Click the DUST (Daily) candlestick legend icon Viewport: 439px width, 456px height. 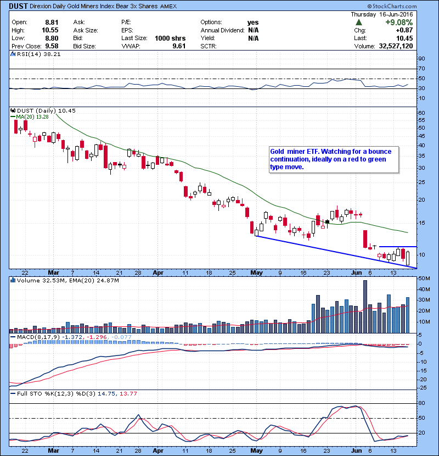[13, 110]
